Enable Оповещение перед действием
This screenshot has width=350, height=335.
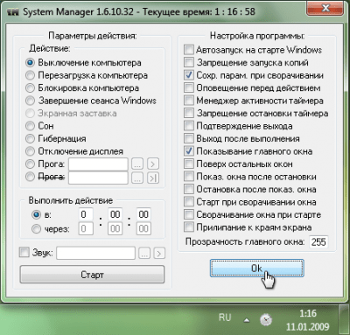(189, 87)
